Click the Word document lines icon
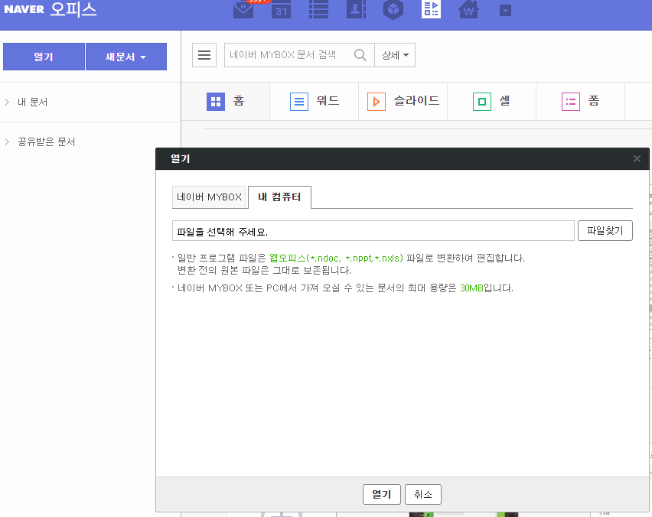Image resolution: width=652 pixels, height=517 pixels. pos(299,102)
